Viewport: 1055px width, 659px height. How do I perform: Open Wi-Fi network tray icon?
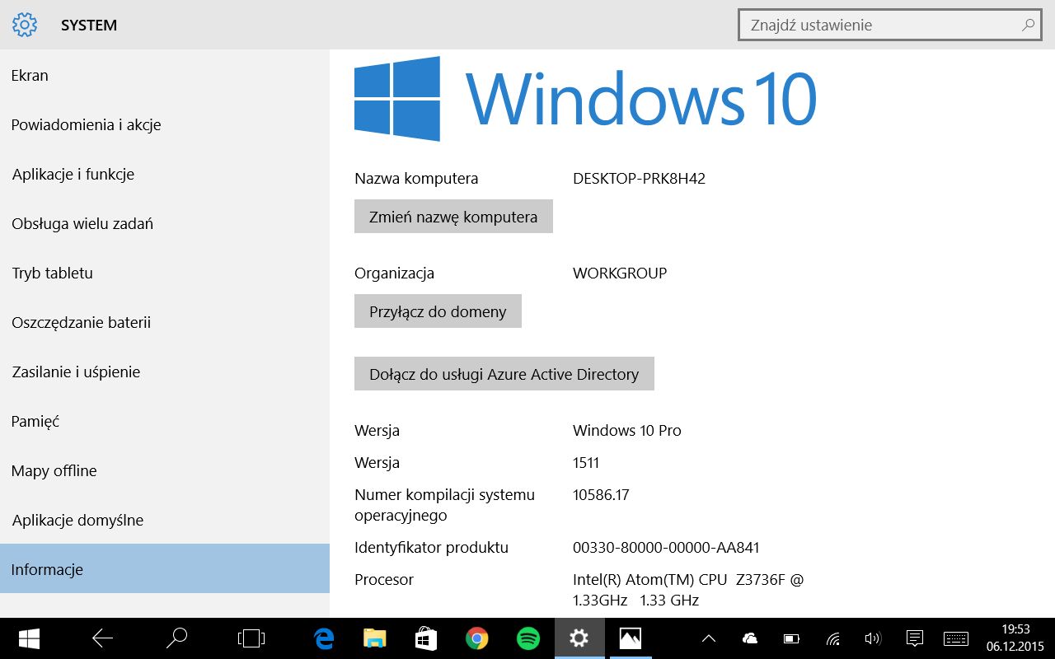click(833, 638)
